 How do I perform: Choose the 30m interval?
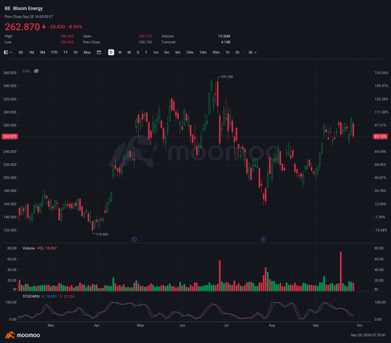(x=216, y=52)
